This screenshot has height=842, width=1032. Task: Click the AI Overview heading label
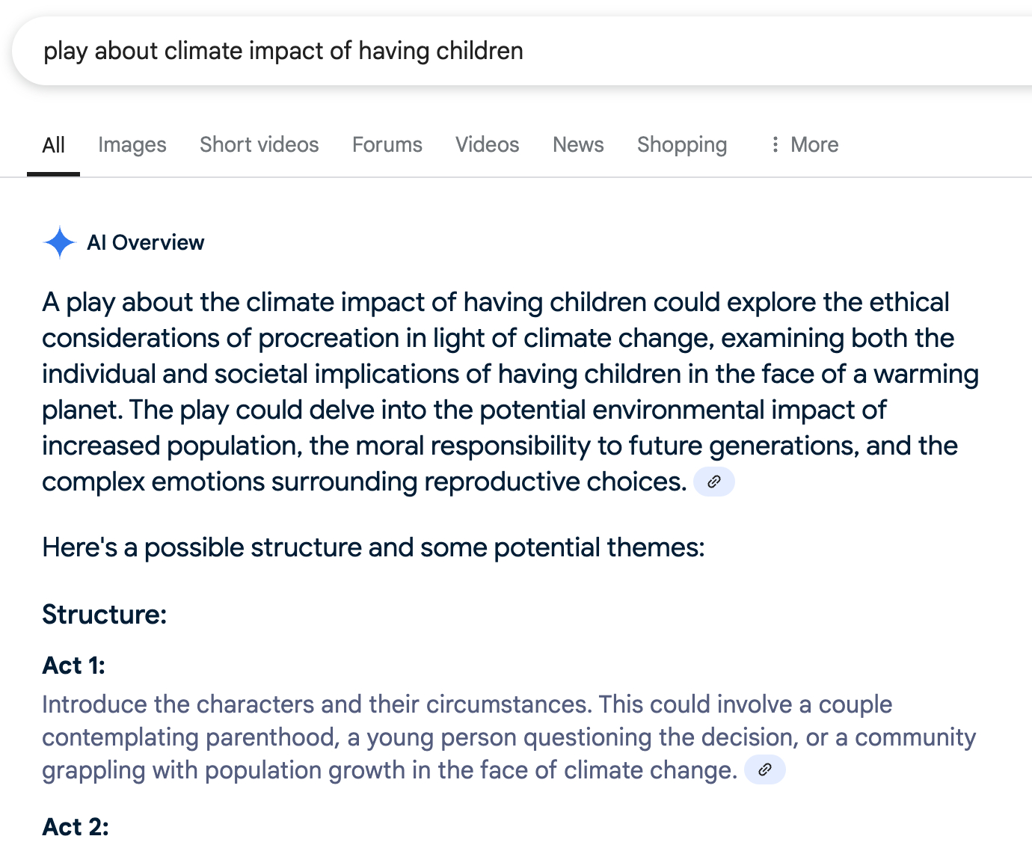pyautogui.click(x=145, y=242)
